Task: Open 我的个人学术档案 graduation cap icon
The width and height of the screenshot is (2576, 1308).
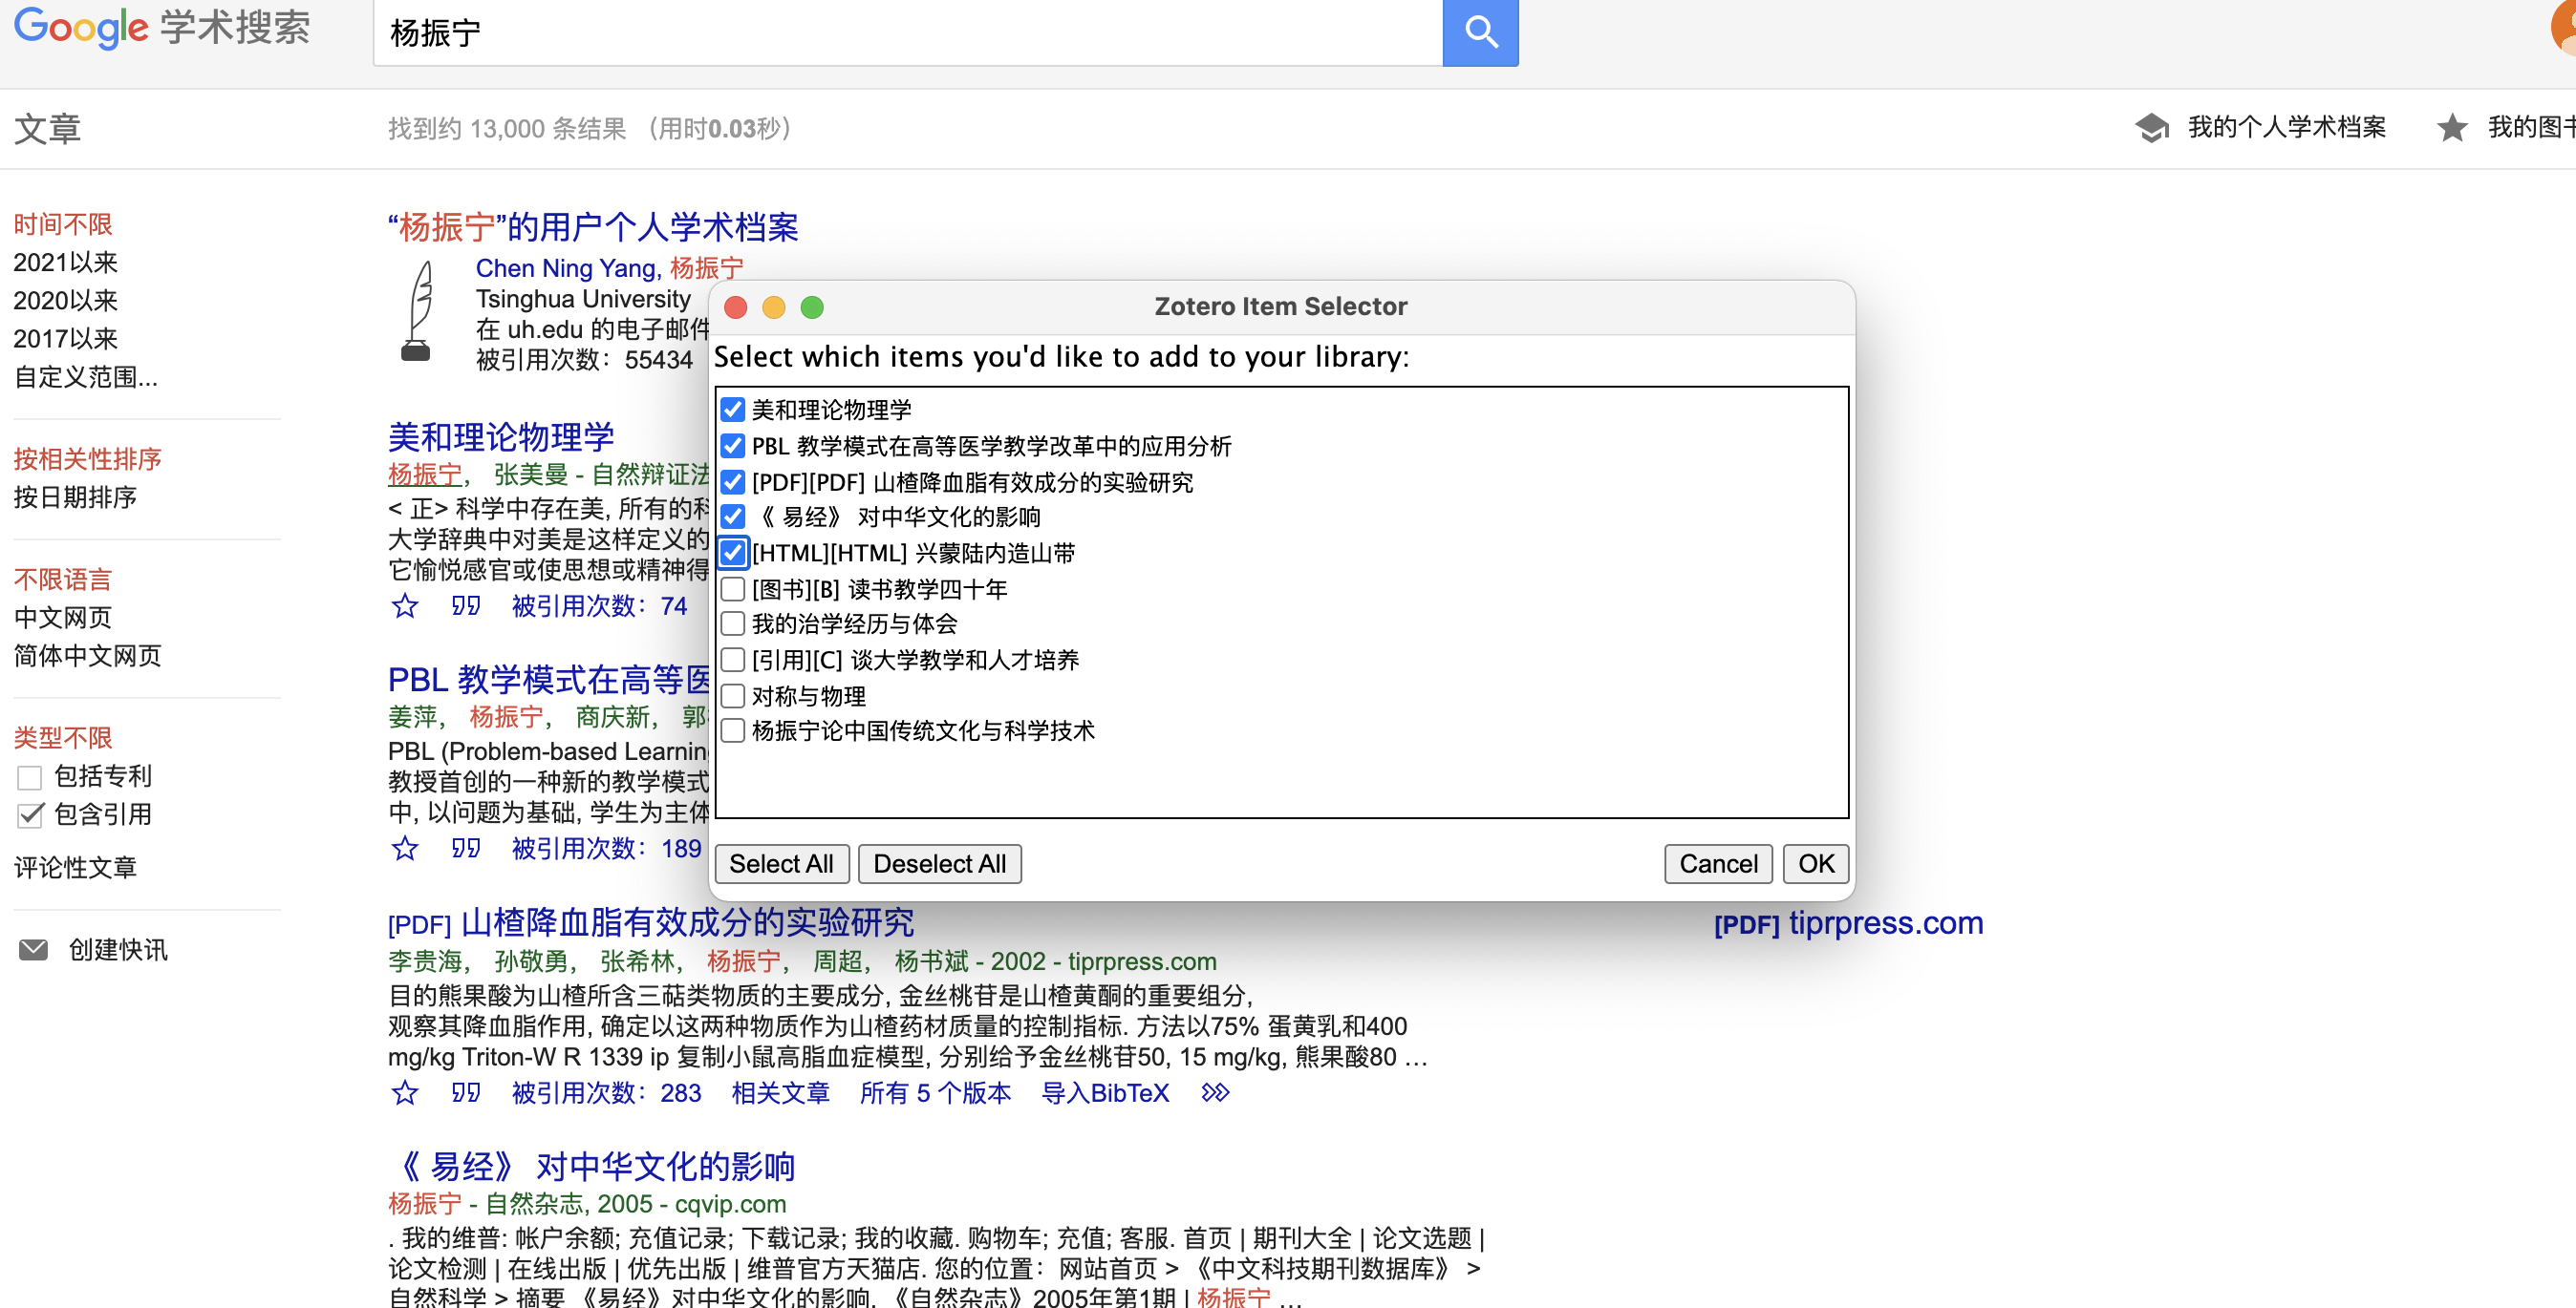Action: [2151, 128]
